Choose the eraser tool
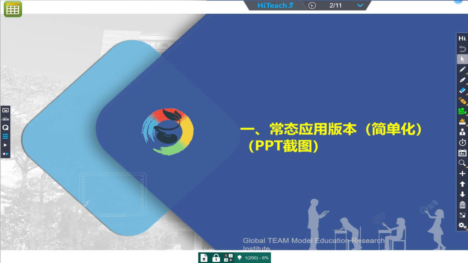This screenshot has width=468, height=263. click(x=462, y=90)
